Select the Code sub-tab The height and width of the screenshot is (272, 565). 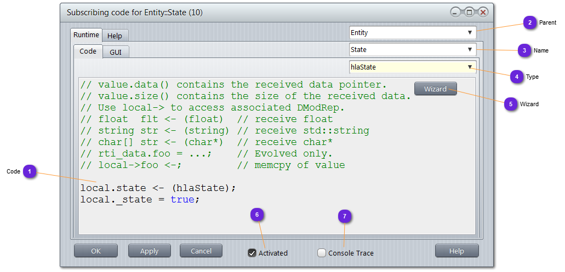[x=88, y=51]
